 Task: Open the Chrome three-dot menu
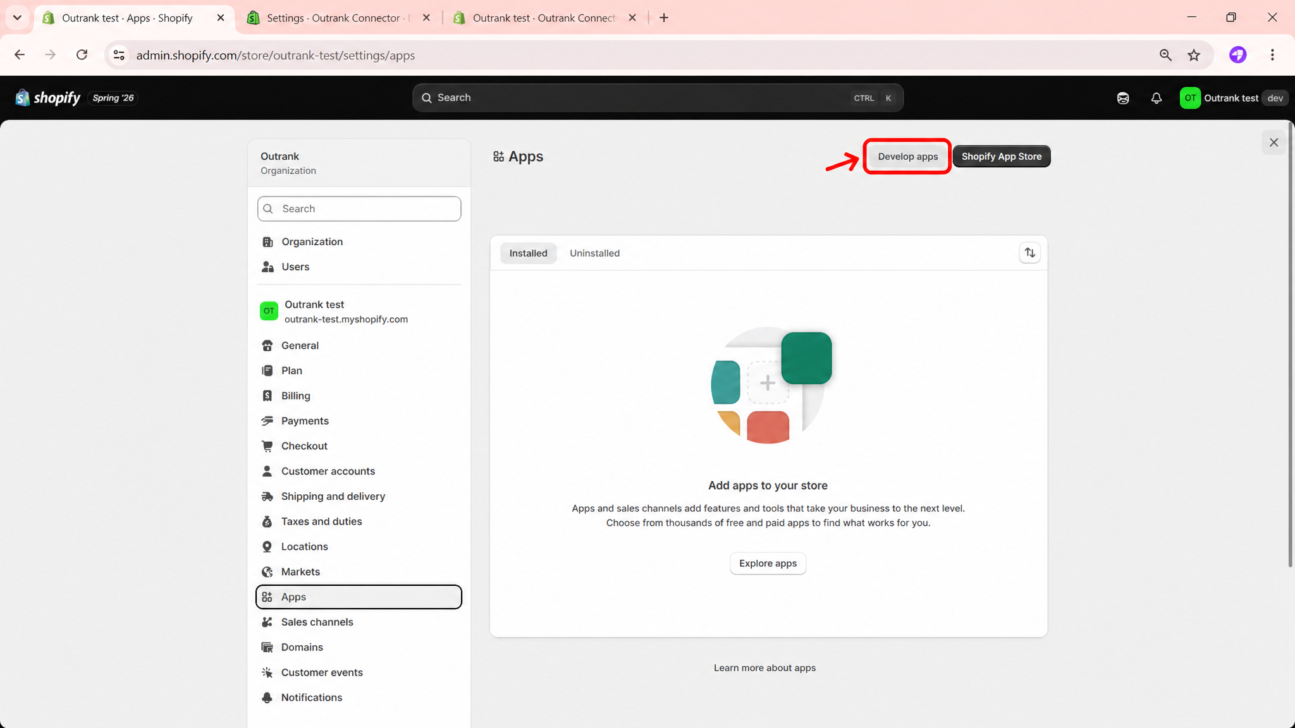pyautogui.click(x=1272, y=55)
